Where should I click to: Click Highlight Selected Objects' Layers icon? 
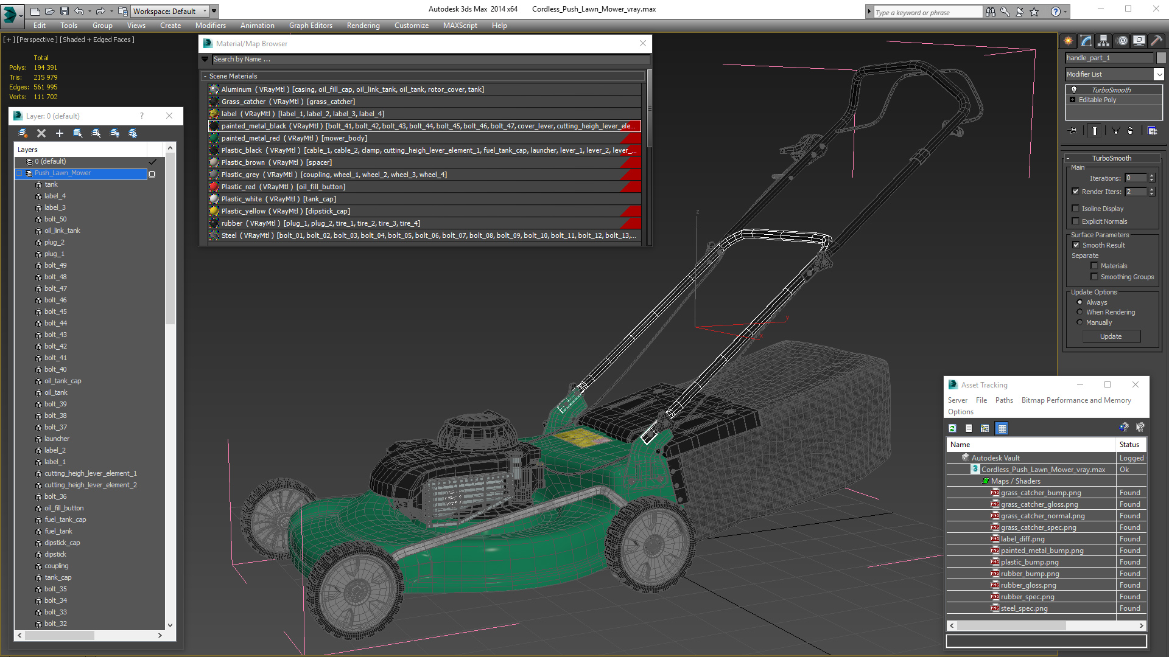pyautogui.click(x=96, y=133)
